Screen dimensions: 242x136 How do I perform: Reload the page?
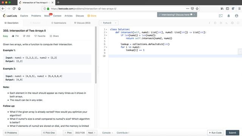coord(14,9)
